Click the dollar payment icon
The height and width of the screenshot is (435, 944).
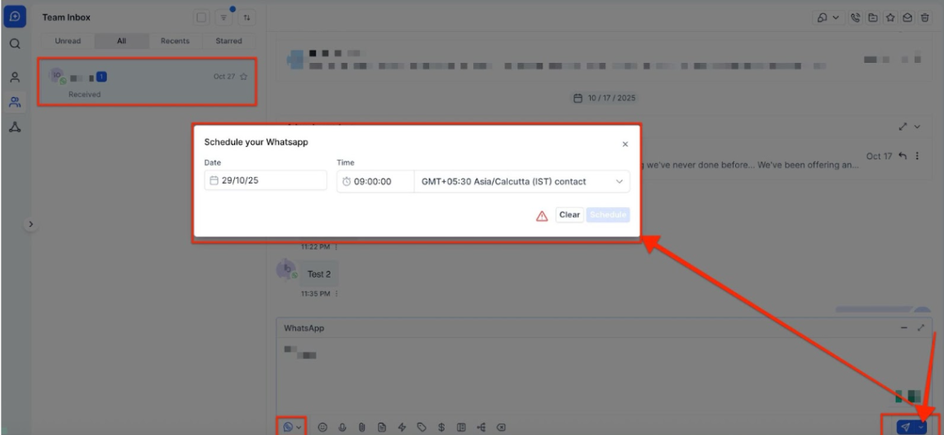[441, 427]
